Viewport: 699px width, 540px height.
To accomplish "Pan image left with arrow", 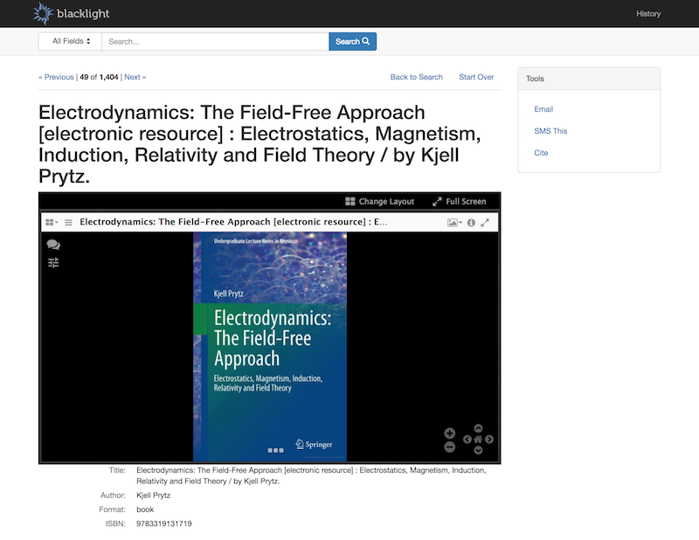I will 467,440.
